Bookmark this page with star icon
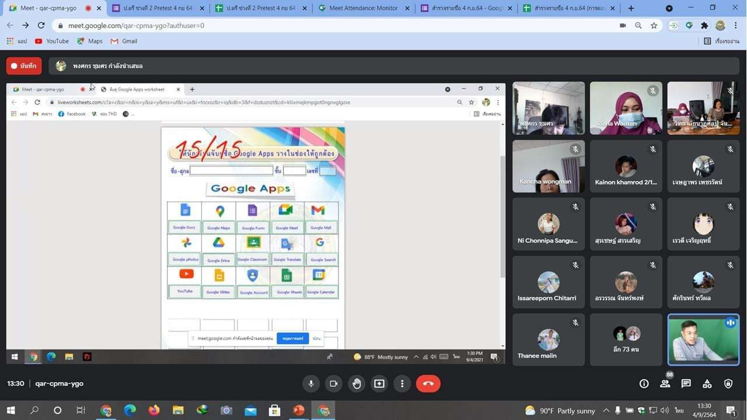747x420 pixels. pos(654,26)
